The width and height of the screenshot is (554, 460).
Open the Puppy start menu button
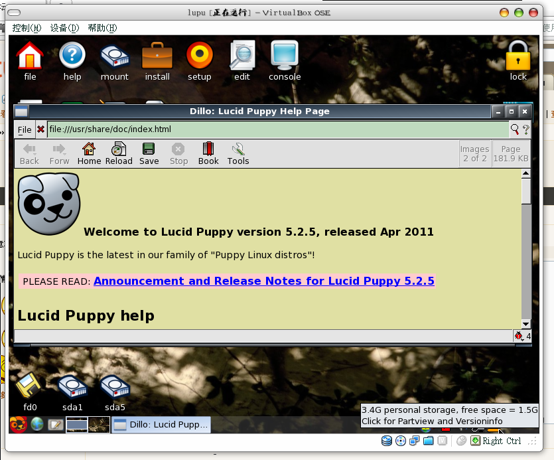click(19, 424)
